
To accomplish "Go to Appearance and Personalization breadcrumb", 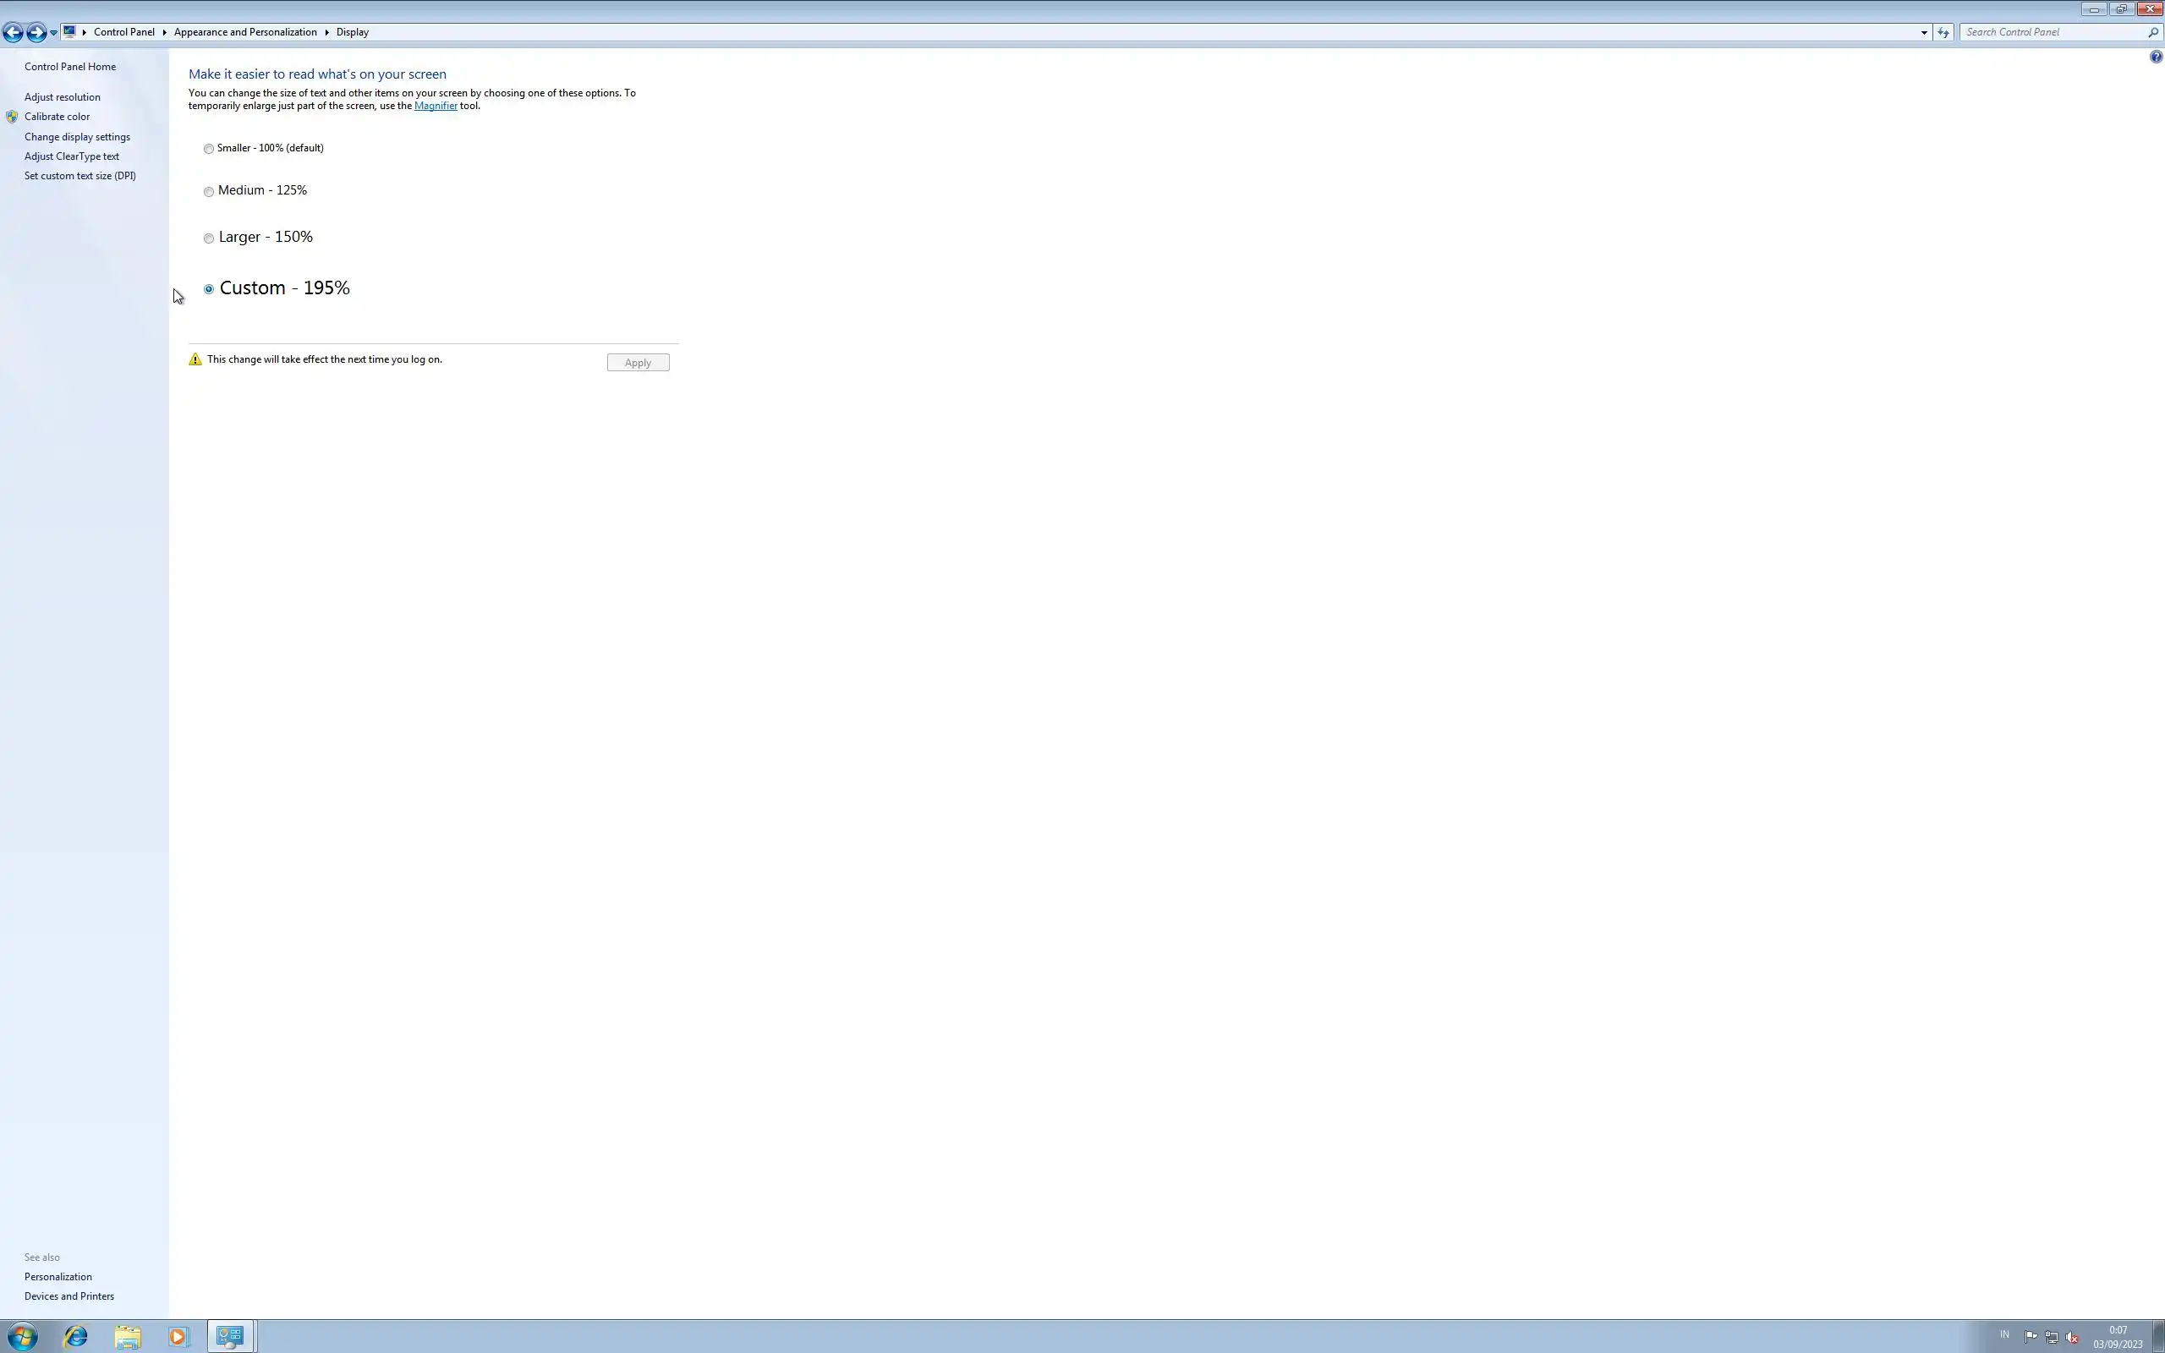I will (x=245, y=32).
